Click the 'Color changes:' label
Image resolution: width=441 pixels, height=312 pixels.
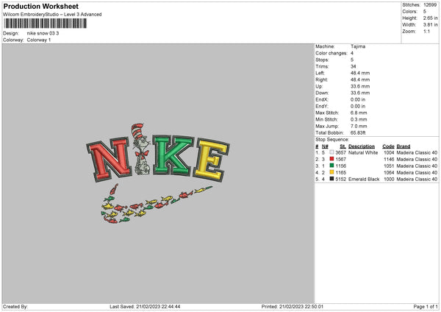pos(331,53)
